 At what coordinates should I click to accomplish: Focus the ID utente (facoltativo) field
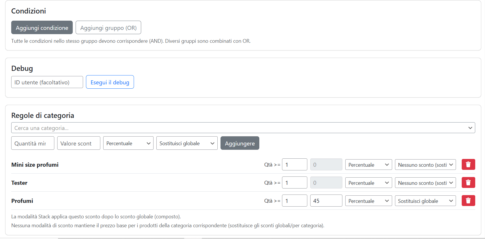pyautogui.click(x=47, y=82)
